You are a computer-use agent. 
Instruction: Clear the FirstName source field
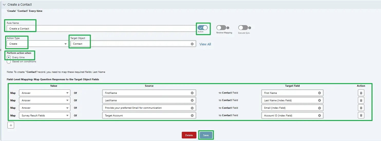192,93
